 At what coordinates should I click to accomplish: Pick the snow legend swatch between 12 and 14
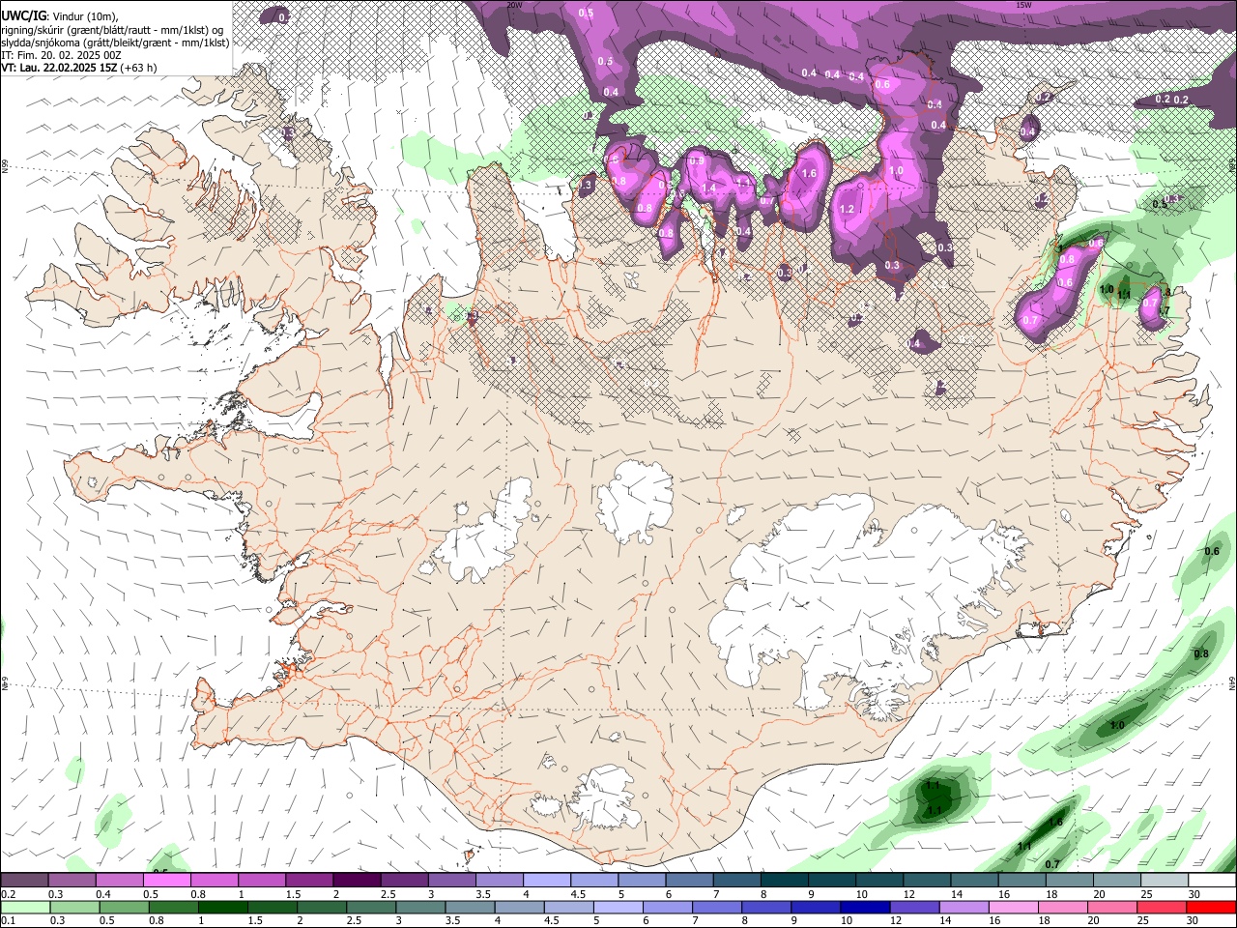pos(927,880)
